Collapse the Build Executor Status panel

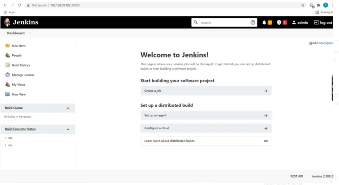point(68,129)
